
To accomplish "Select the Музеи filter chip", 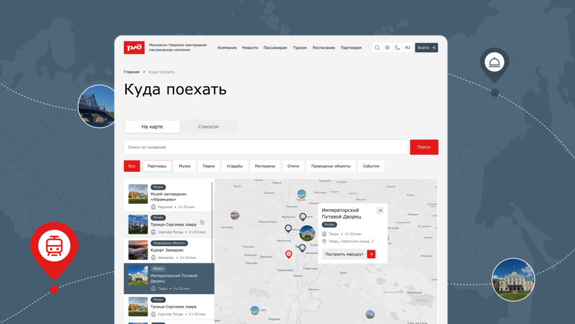I will click(x=185, y=166).
